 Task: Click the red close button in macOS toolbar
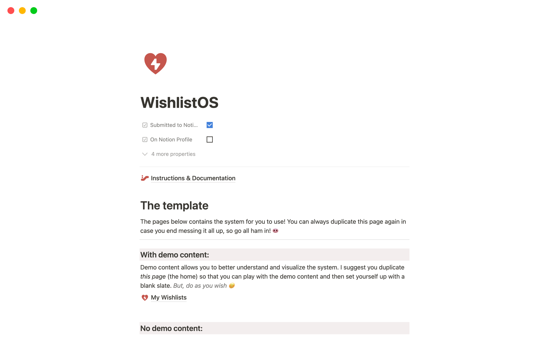(x=11, y=10)
